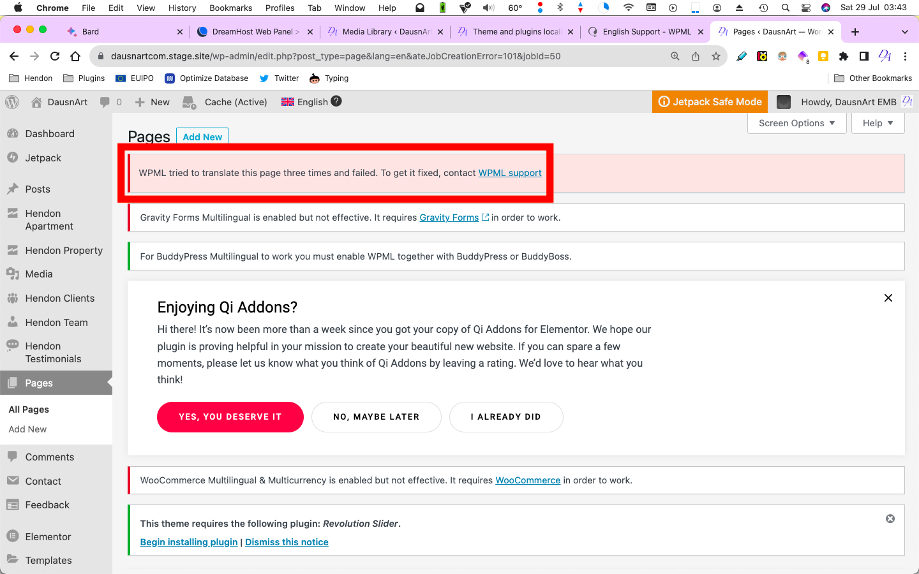The height and width of the screenshot is (574, 919).
Task: Go back in Chrome browser
Action: tap(14, 56)
